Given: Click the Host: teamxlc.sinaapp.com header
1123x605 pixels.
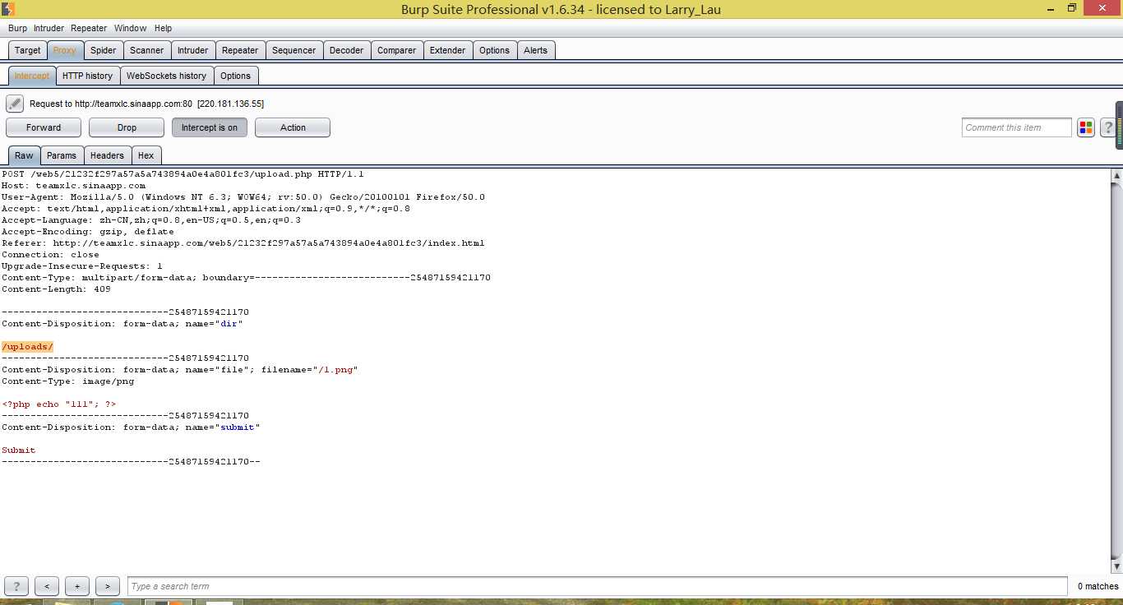Looking at the screenshot, I should (74, 186).
